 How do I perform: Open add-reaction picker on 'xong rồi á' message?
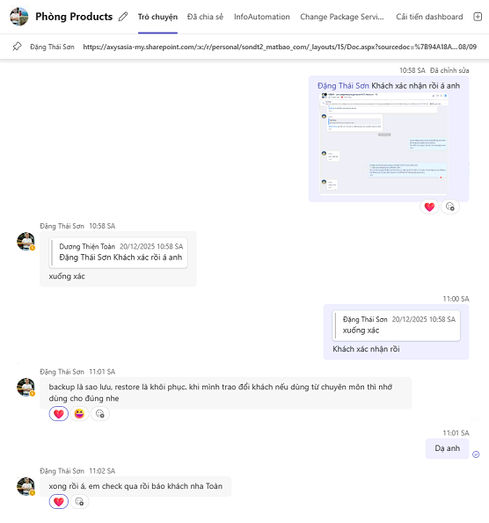tap(79, 501)
